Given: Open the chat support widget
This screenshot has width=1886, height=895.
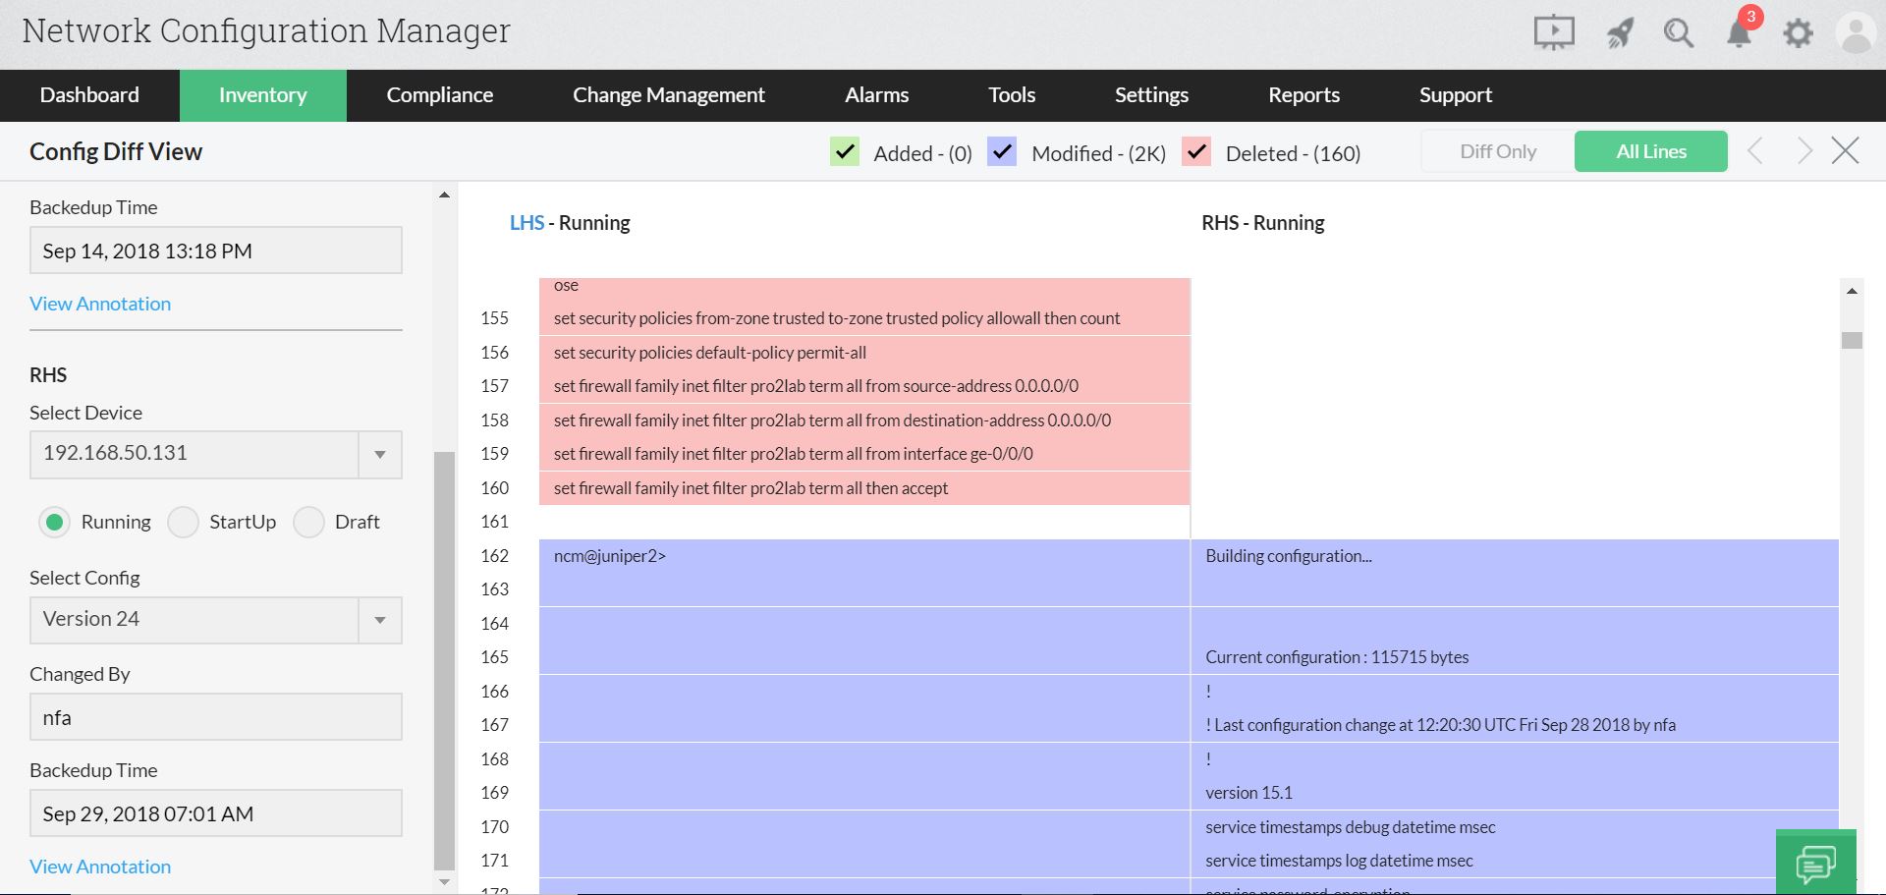Looking at the screenshot, I should [x=1815, y=863].
